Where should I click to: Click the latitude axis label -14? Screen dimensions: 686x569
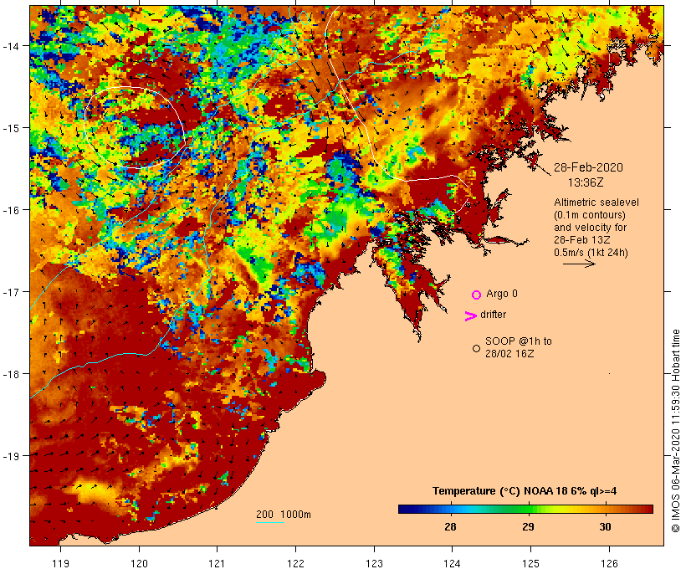coord(11,45)
